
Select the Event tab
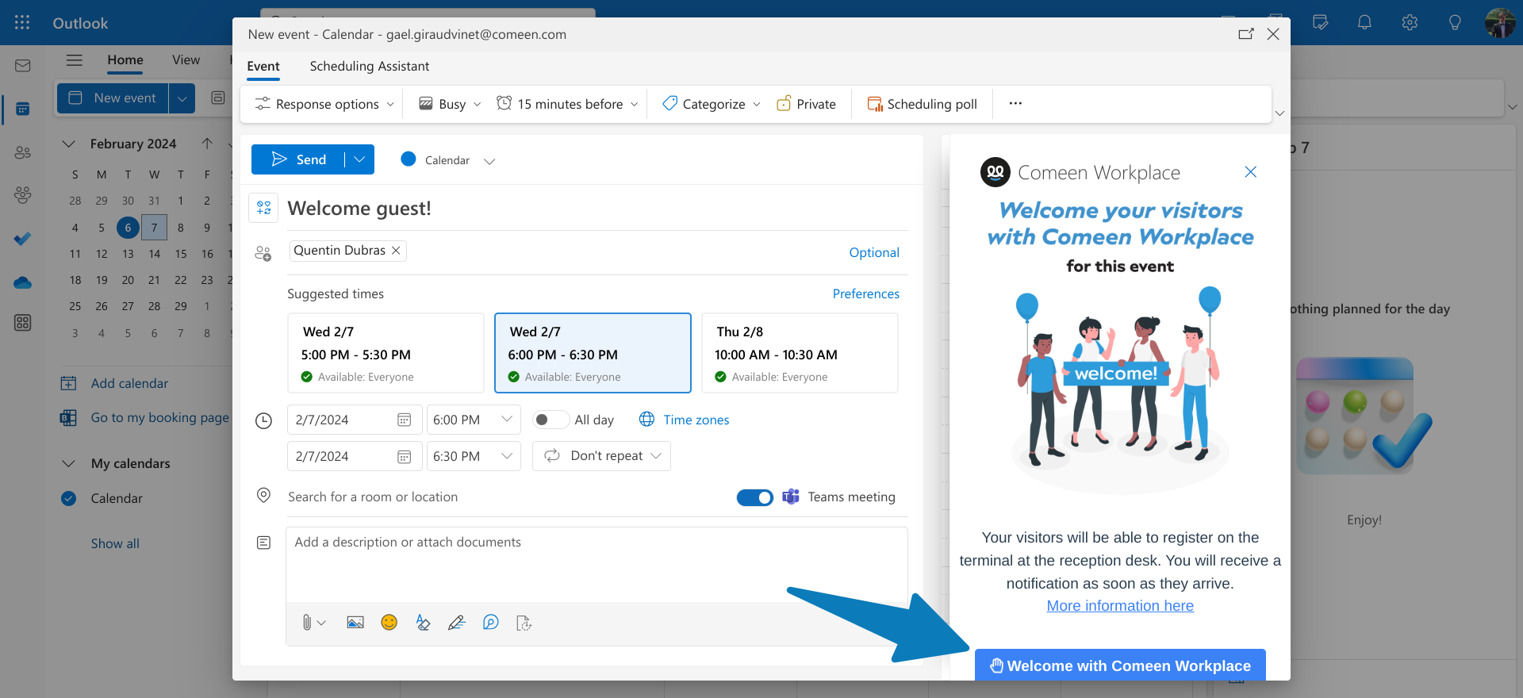pos(263,67)
